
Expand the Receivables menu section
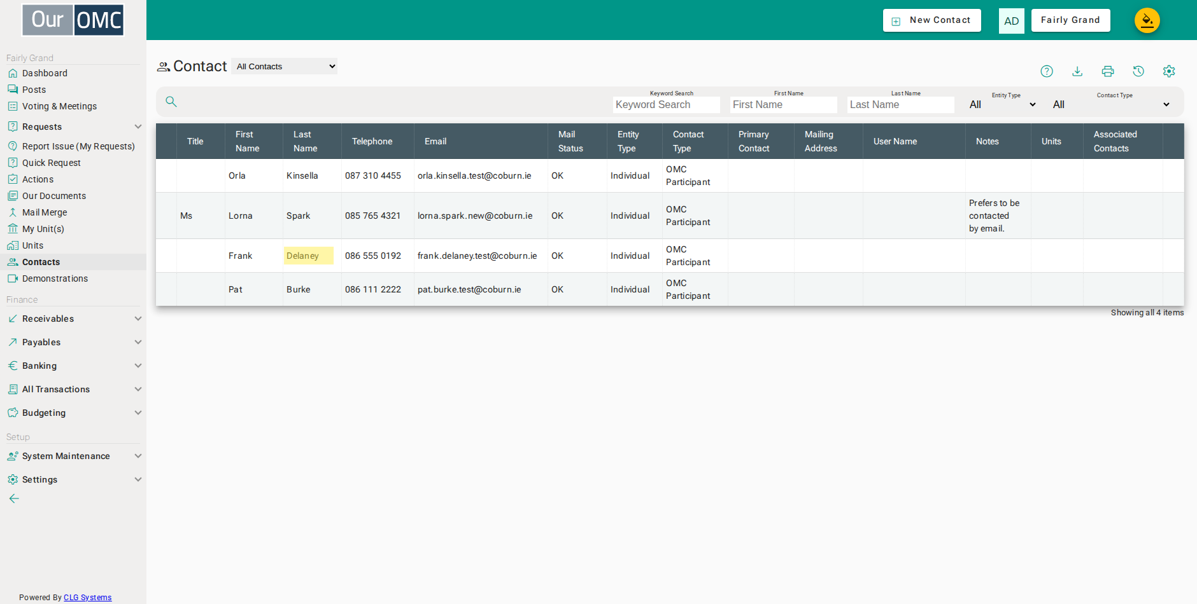tap(73, 319)
